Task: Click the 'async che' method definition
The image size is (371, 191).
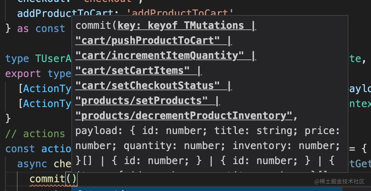Action: coord(44,164)
